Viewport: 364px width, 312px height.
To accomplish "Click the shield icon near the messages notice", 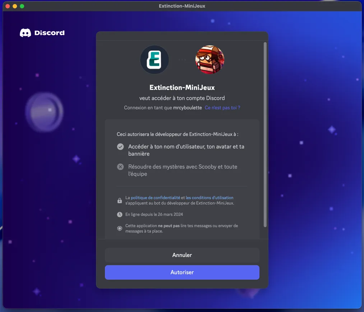I will (120, 228).
